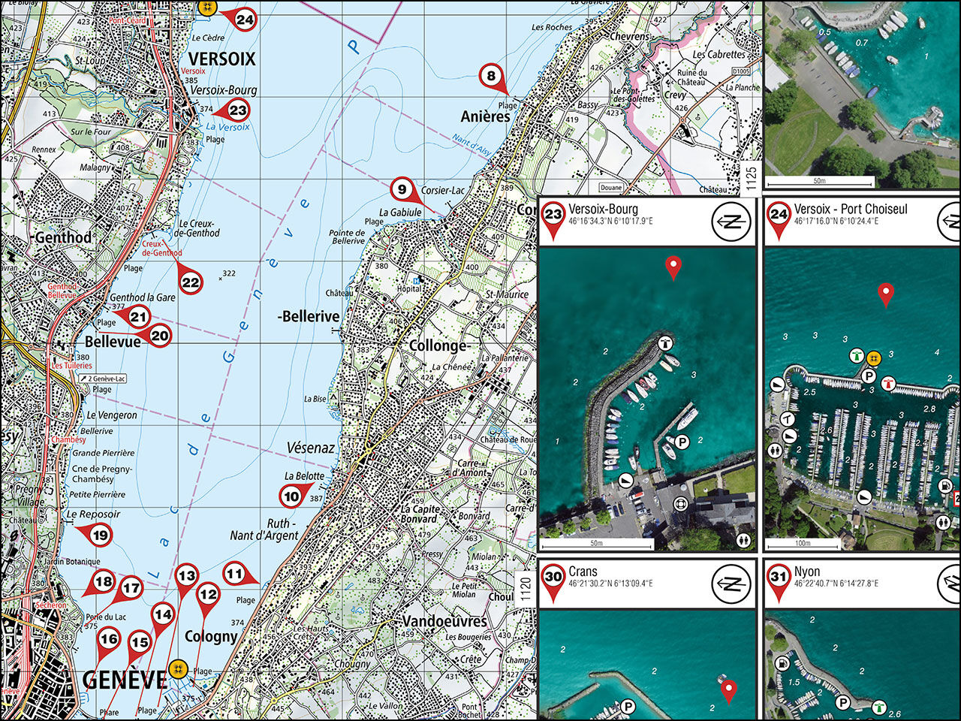Click north arrow in Crans panel header
961x721 pixels.
pos(731,583)
